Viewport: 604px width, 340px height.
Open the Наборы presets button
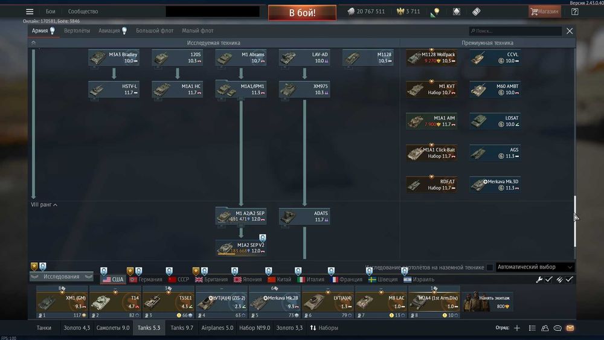pyautogui.click(x=324, y=328)
